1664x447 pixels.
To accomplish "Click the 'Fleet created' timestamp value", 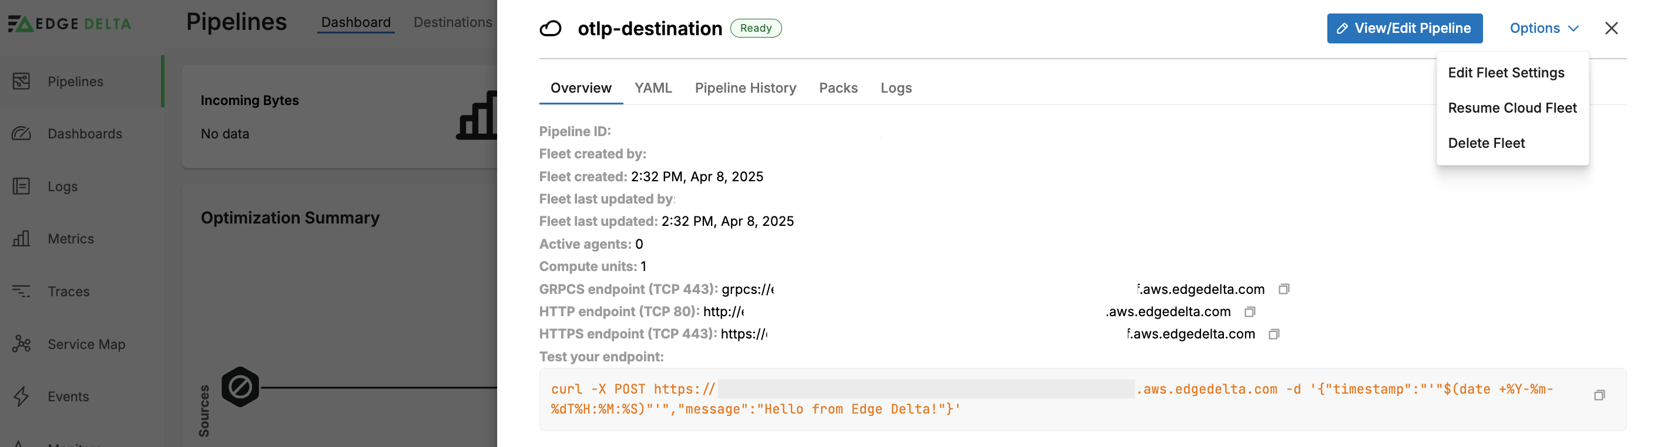I will (697, 177).
